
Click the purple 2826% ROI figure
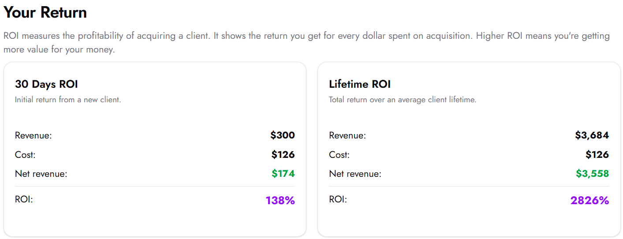click(589, 201)
